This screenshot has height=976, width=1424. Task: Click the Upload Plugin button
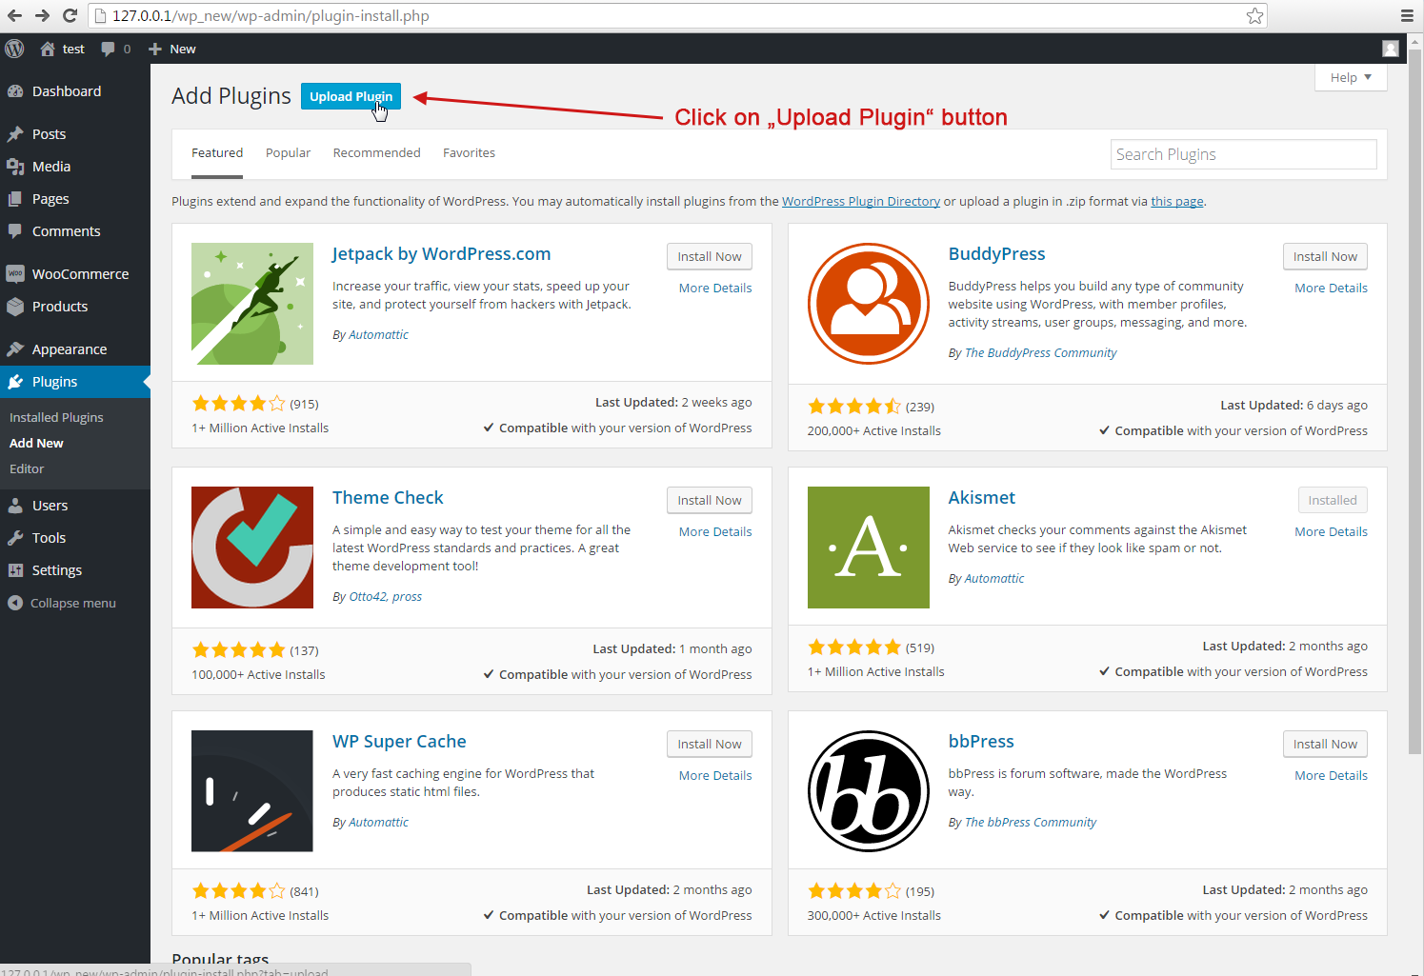(x=351, y=96)
